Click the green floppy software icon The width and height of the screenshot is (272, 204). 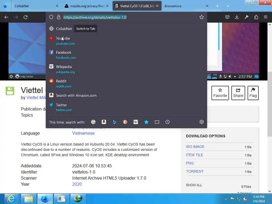click(x=10, y=91)
